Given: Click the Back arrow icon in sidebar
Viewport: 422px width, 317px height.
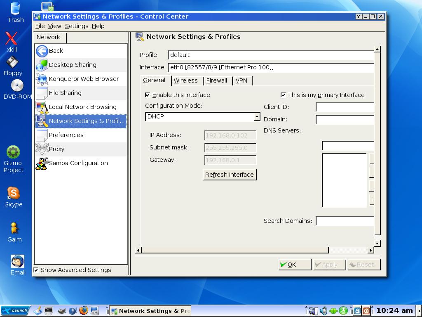Looking at the screenshot, I should (42, 51).
